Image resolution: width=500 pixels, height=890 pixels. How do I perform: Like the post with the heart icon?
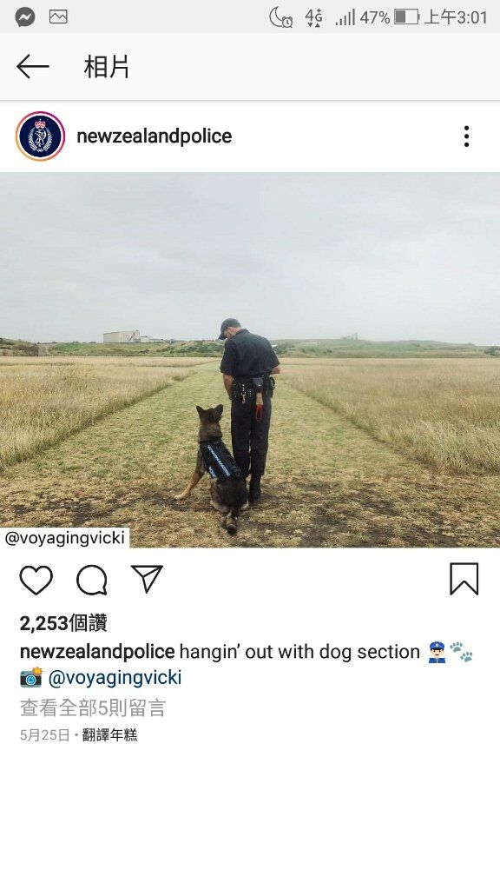(36, 580)
